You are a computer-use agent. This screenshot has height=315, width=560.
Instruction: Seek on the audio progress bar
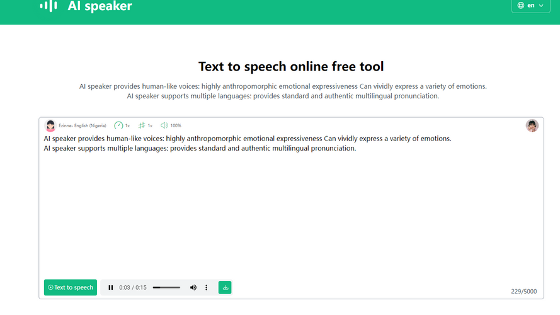click(x=166, y=287)
